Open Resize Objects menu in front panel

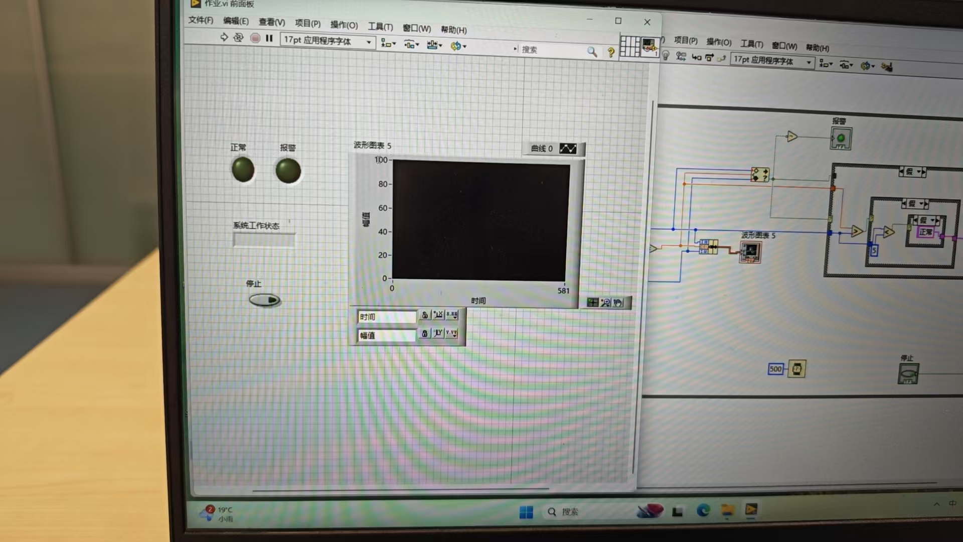coord(434,45)
